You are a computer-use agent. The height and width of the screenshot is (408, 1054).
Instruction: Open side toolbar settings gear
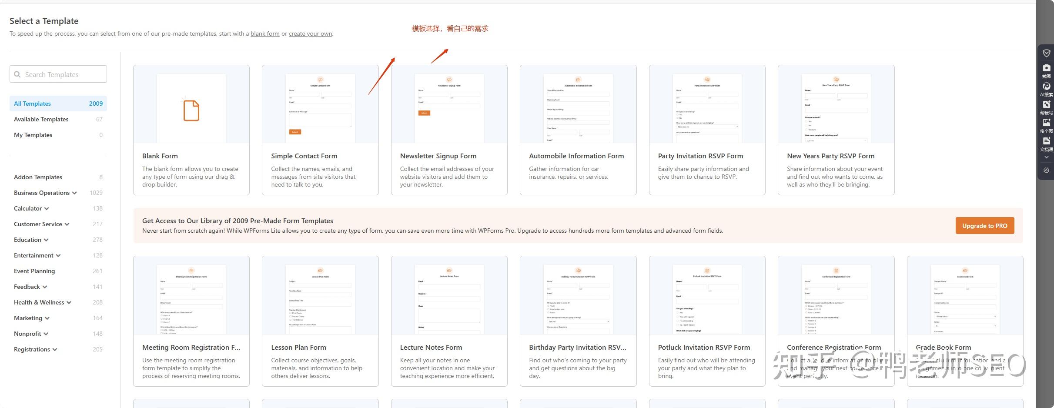tap(1047, 171)
